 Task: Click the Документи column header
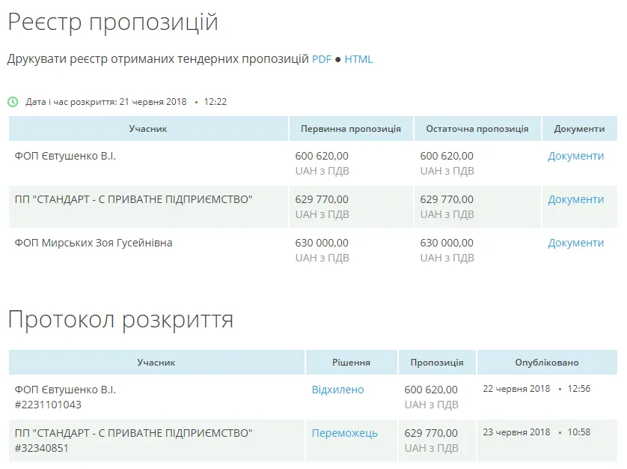click(x=579, y=129)
